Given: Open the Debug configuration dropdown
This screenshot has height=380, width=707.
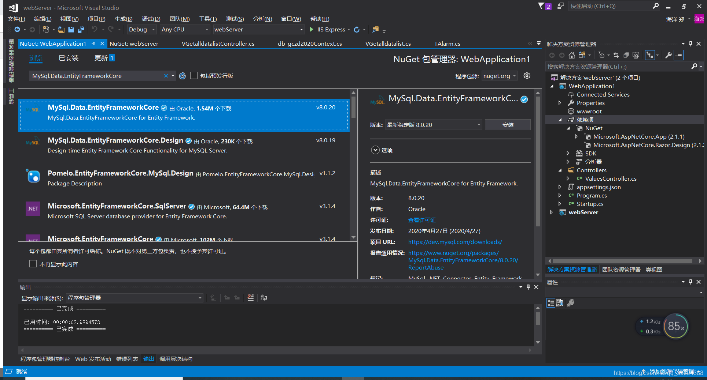Looking at the screenshot, I should (142, 30).
